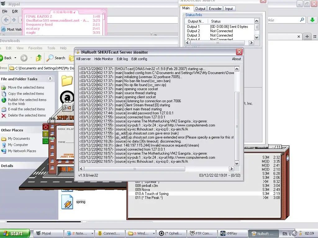The height and width of the screenshot is (238, 318).
Task: Click Forward arrow icon in Explorer
Action: pyautogui.click(x=24, y=58)
